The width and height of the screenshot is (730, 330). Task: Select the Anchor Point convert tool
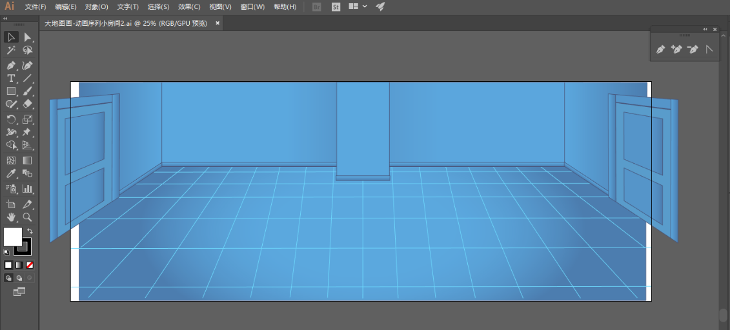pos(709,49)
